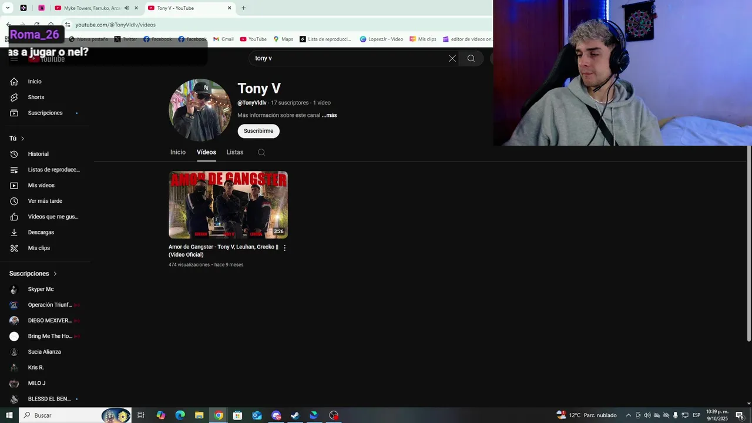This screenshot has height=423, width=752.
Task: Open three-dot menu for Amor de Gangster
Action: [x=285, y=248]
